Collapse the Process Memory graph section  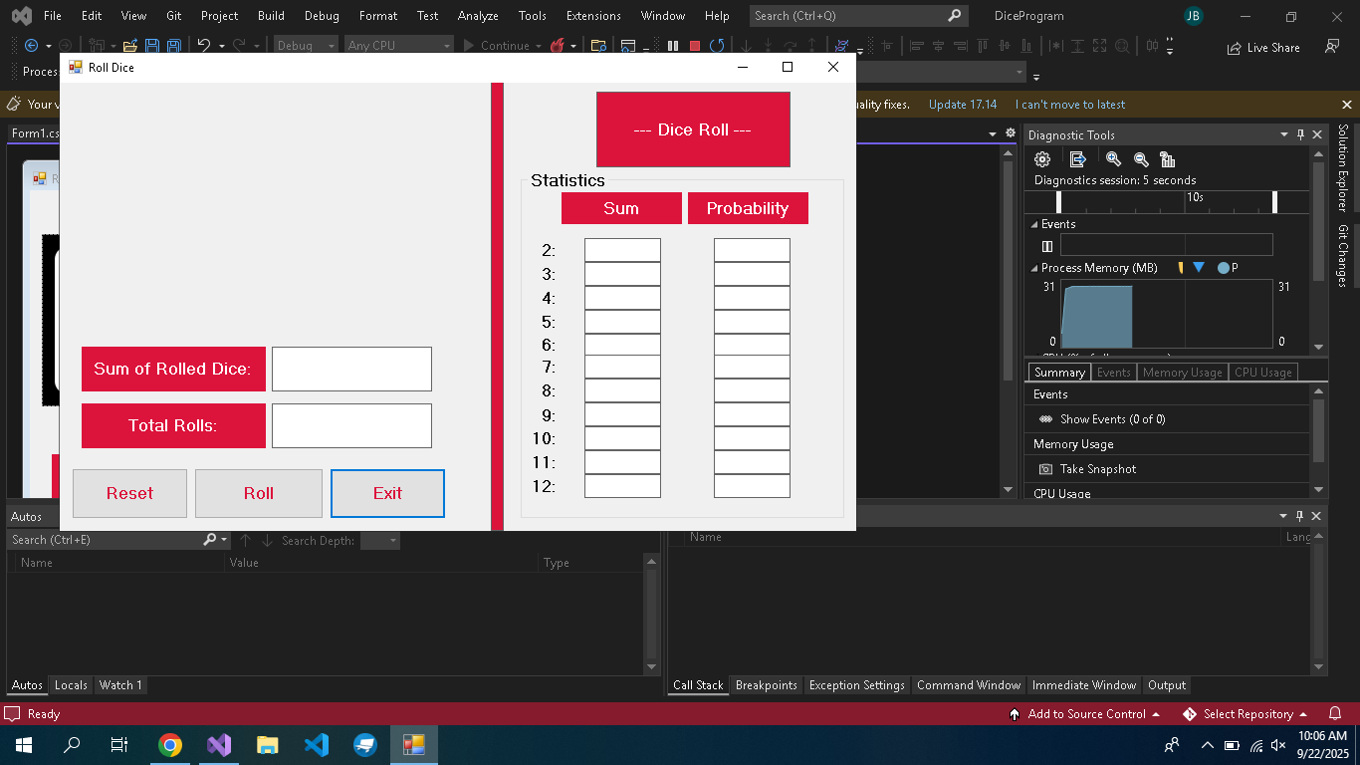[x=1033, y=268]
